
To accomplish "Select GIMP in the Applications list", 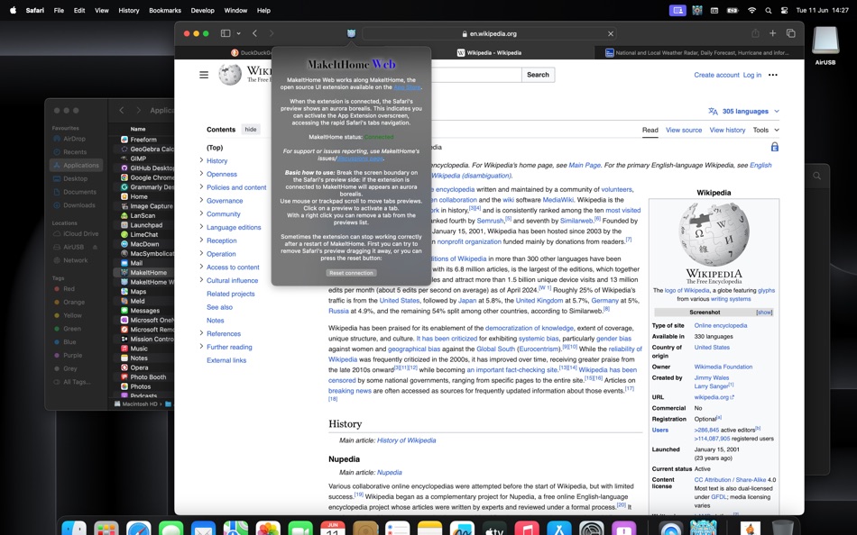I will click(x=140, y=159).
